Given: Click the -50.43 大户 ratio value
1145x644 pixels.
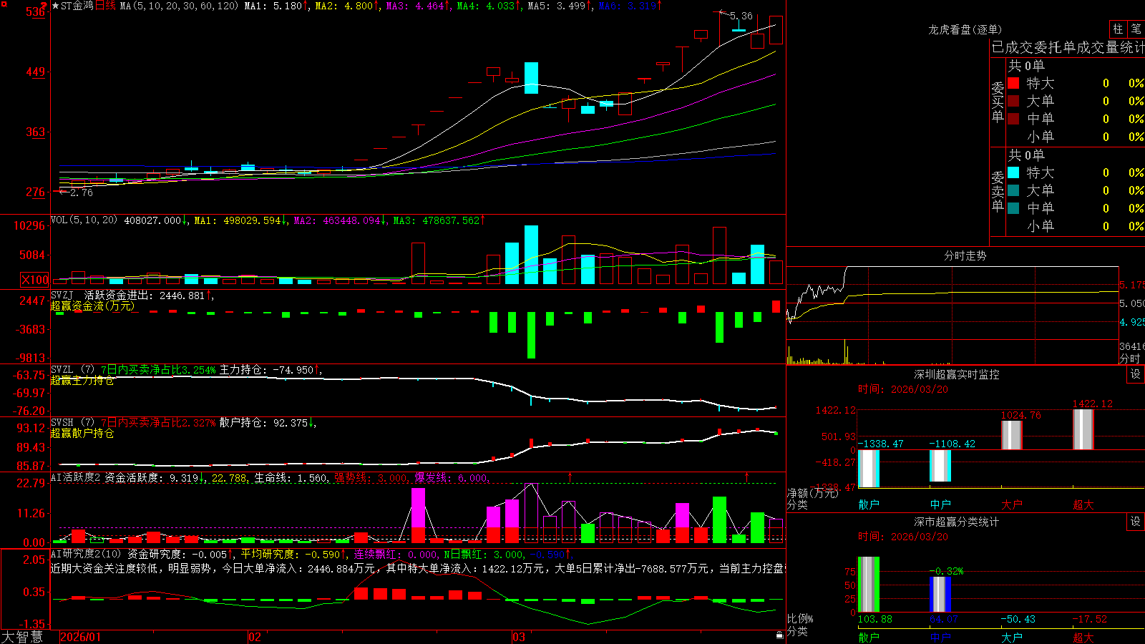Looking at the screenshot, I should [x=1017, y=619].
